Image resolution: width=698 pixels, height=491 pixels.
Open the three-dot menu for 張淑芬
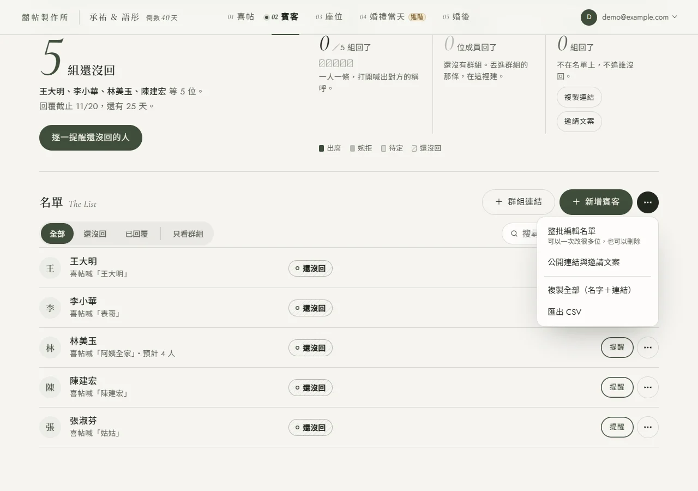(x=648, y=427)
